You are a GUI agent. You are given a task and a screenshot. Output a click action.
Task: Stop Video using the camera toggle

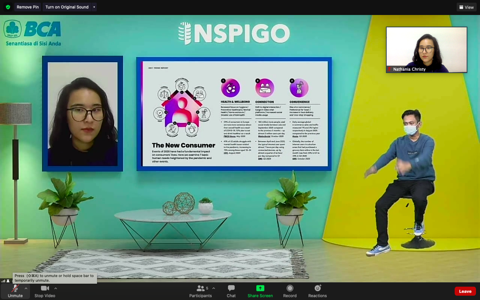tap(45, 291)
